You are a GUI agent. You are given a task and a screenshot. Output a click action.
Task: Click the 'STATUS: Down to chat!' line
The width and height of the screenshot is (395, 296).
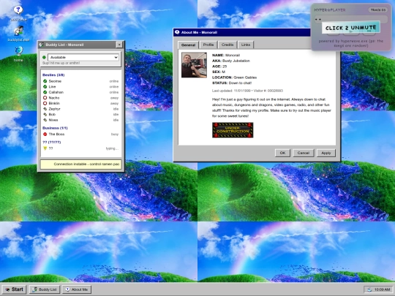coord(232,83)
